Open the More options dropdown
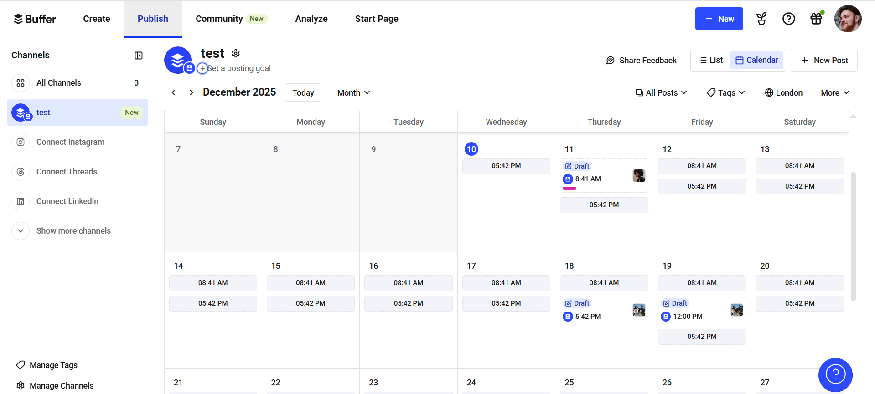This screenshot has height=394, width=875. 835,92
